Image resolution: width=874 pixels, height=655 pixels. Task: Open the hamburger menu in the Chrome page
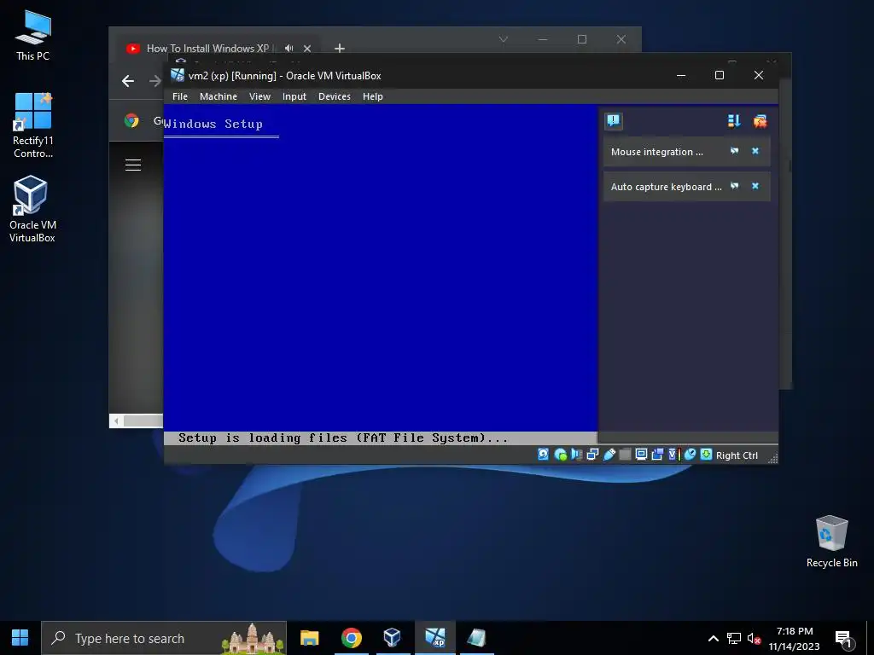[133, 165]
